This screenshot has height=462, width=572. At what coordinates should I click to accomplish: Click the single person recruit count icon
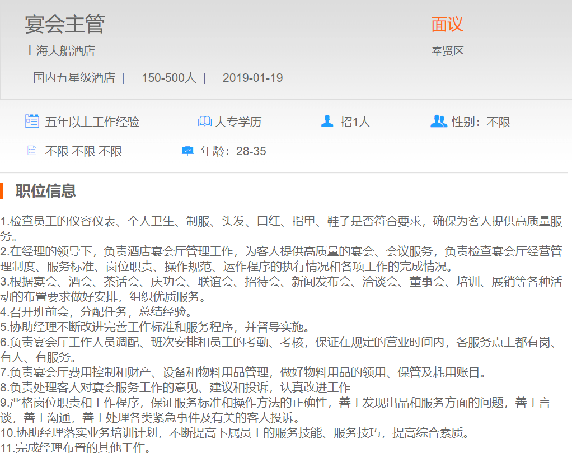click(327, 121)
